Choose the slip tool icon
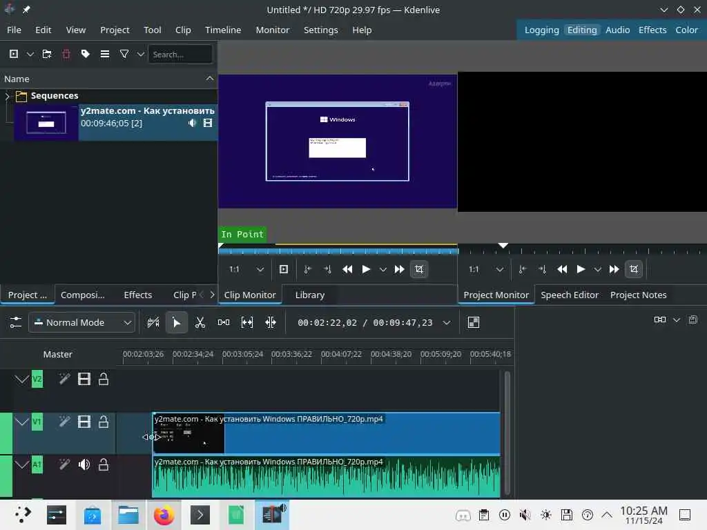The width and height of the screenshot is (707, 530). (247, 322)
